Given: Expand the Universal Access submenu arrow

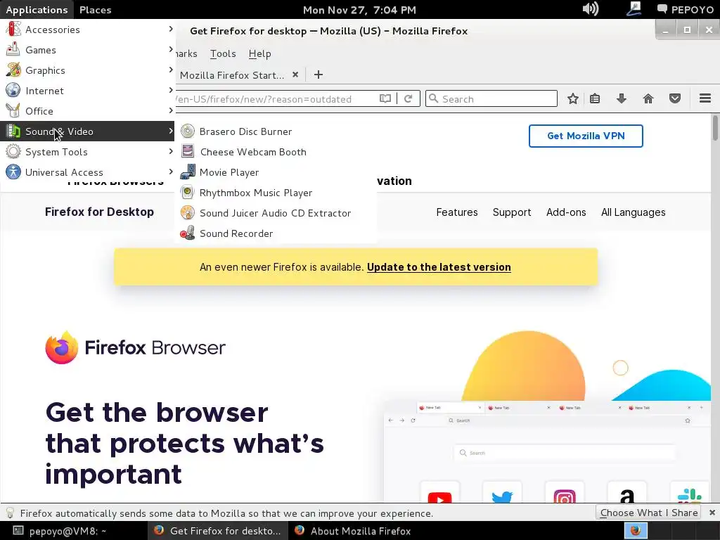Looking at the screenshot, I should click(171, 172).
